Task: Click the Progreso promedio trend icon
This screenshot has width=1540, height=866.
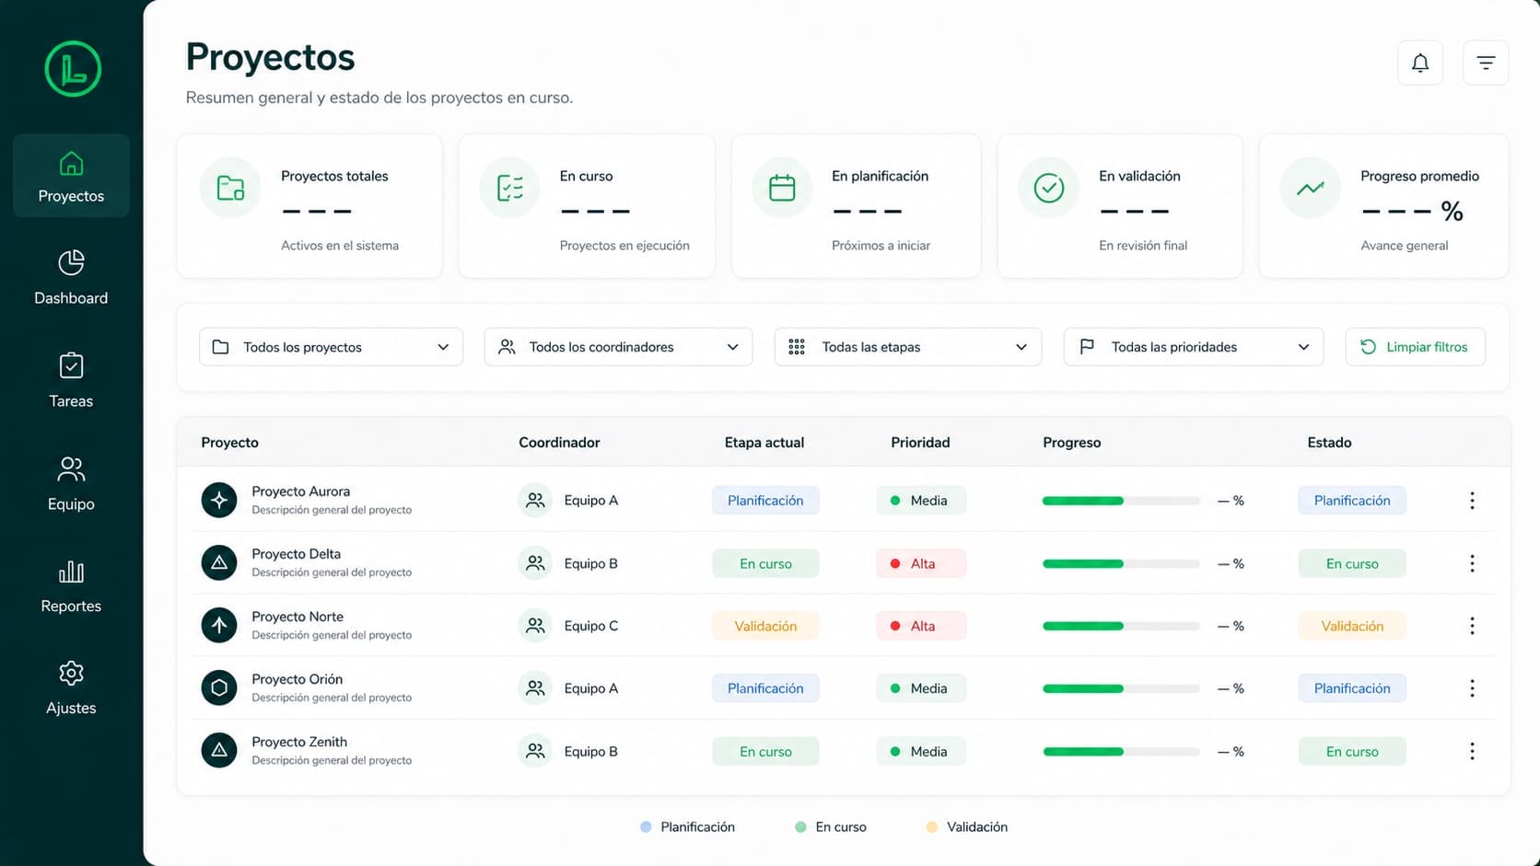Action: tap(1310, 188)
